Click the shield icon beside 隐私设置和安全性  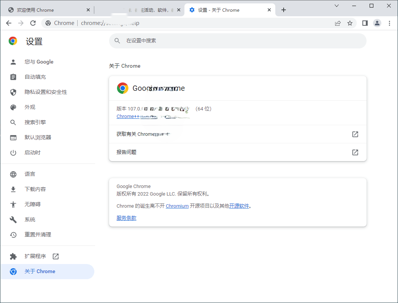[13, 92]
